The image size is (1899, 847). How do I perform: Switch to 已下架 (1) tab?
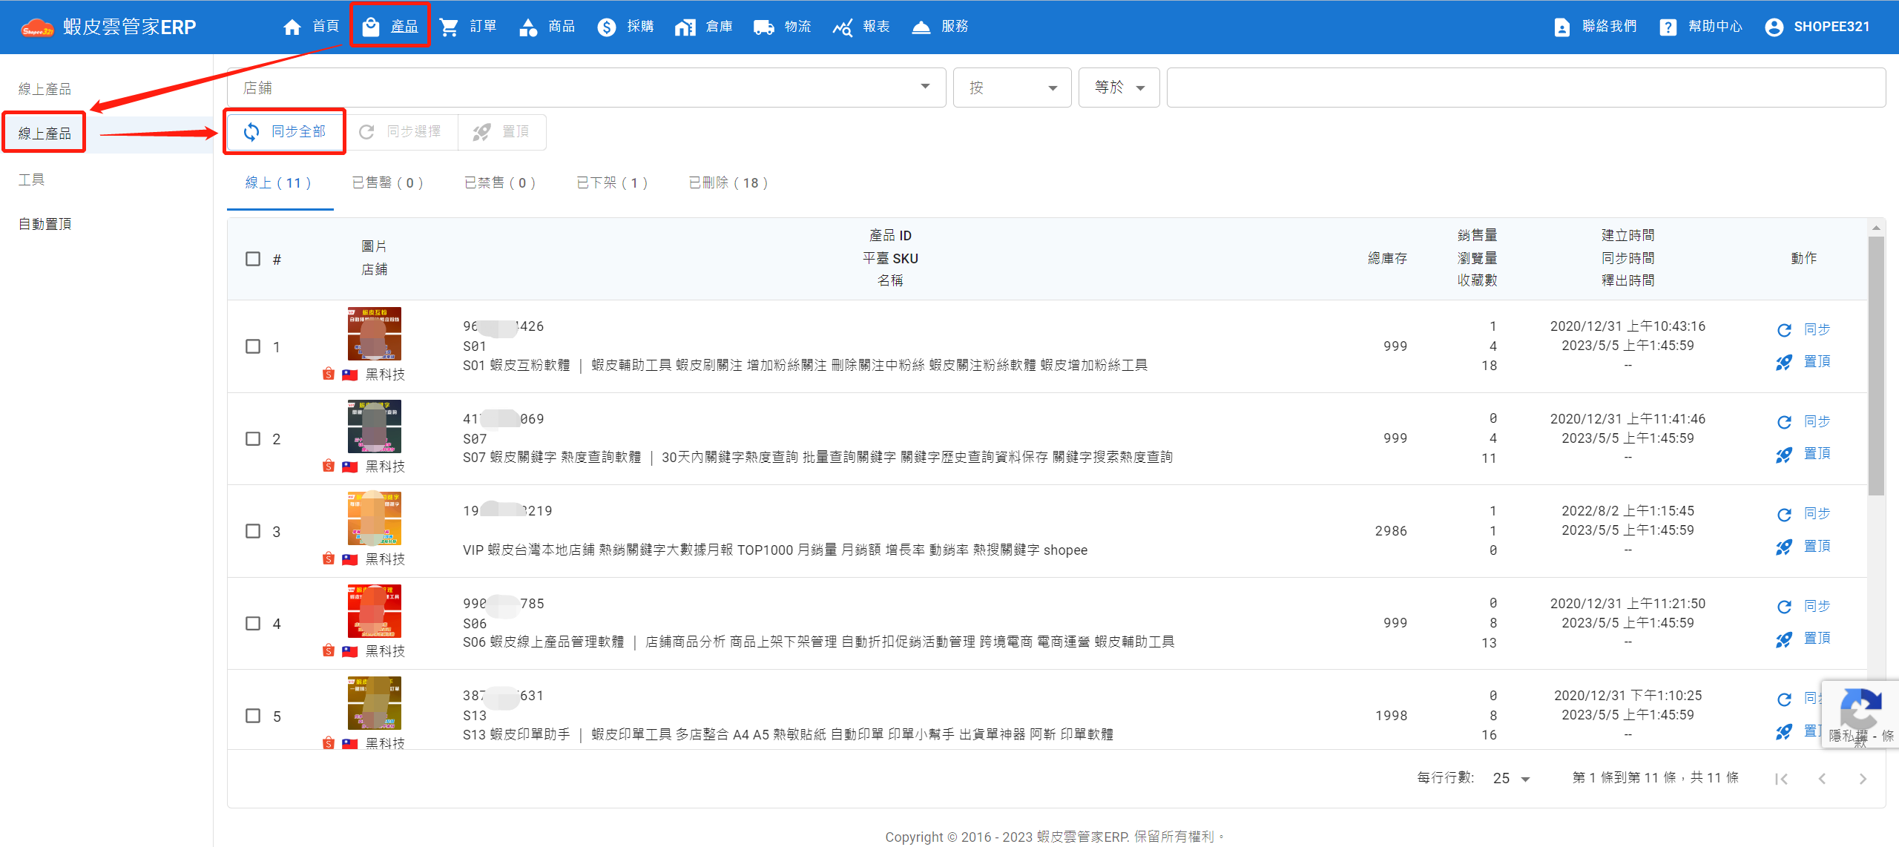612,183
